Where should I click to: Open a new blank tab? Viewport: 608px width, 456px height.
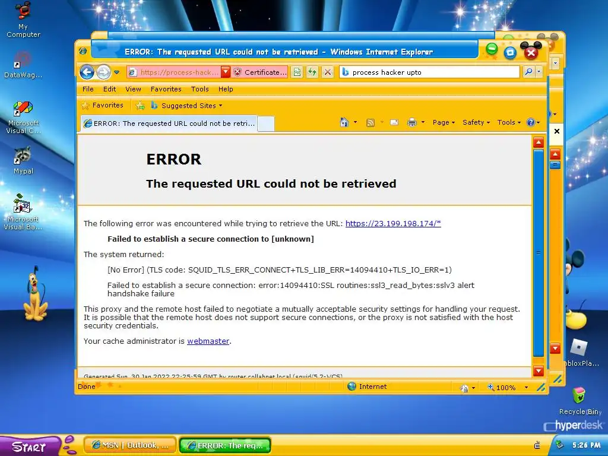266,124
